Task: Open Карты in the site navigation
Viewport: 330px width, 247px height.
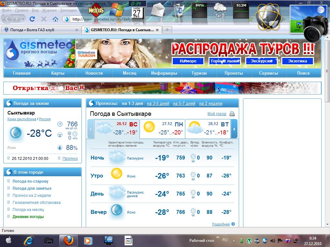Action: 58,73
